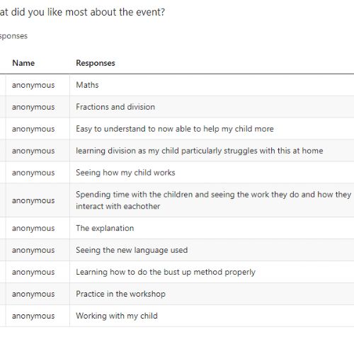Click the question title about the event

click(x=82, y=12)
